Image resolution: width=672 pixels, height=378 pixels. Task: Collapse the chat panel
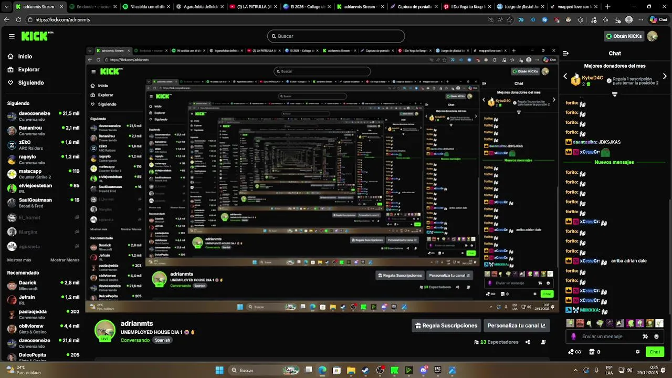pos(565,53)
